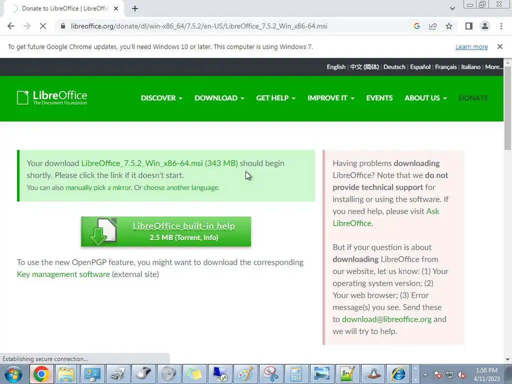Click the Google icon in the address bar
512x384 pixels.
[x=416, y=26]
